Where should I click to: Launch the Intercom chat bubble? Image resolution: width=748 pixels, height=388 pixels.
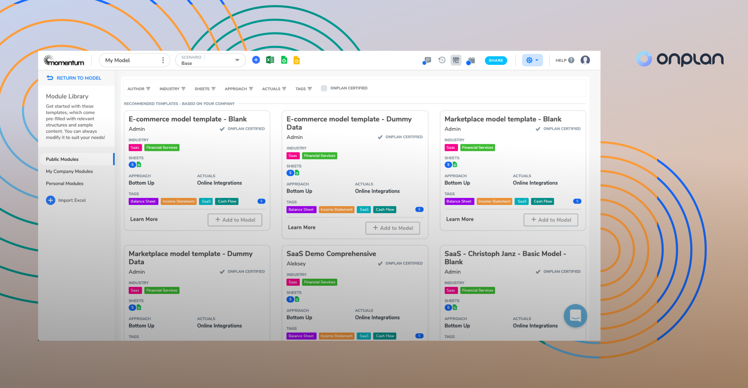point(575,316)
